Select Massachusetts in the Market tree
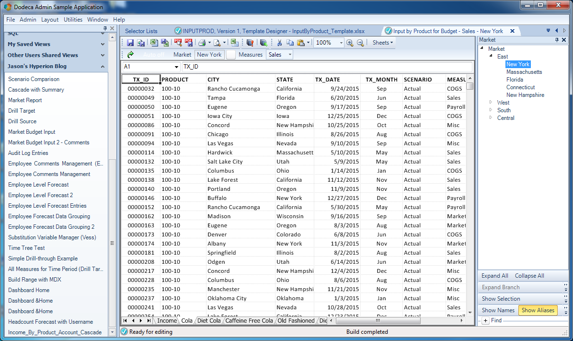This screenshot has width=573, height=341. tap(524, 72)
